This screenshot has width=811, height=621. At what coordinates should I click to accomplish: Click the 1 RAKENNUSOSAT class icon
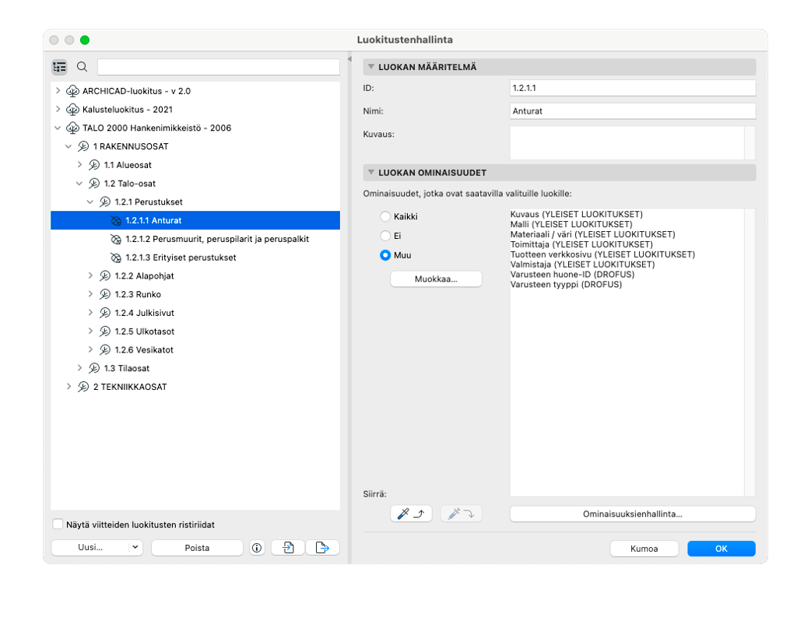[83, 146]
